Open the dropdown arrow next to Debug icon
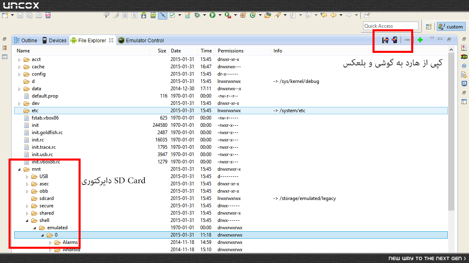Viewport: 469px width, 263px height. (x=204, y=15)
